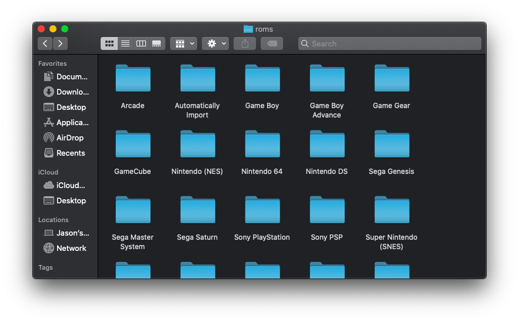Select the GameCube folder icon
This screenshot has height=322, width=519.
tap(133, 144)
